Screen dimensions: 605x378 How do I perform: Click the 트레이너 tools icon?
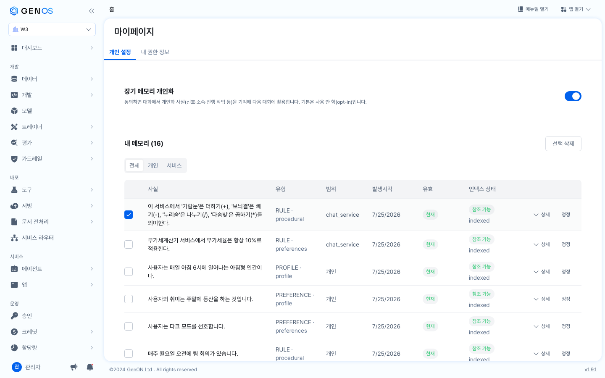14,127
